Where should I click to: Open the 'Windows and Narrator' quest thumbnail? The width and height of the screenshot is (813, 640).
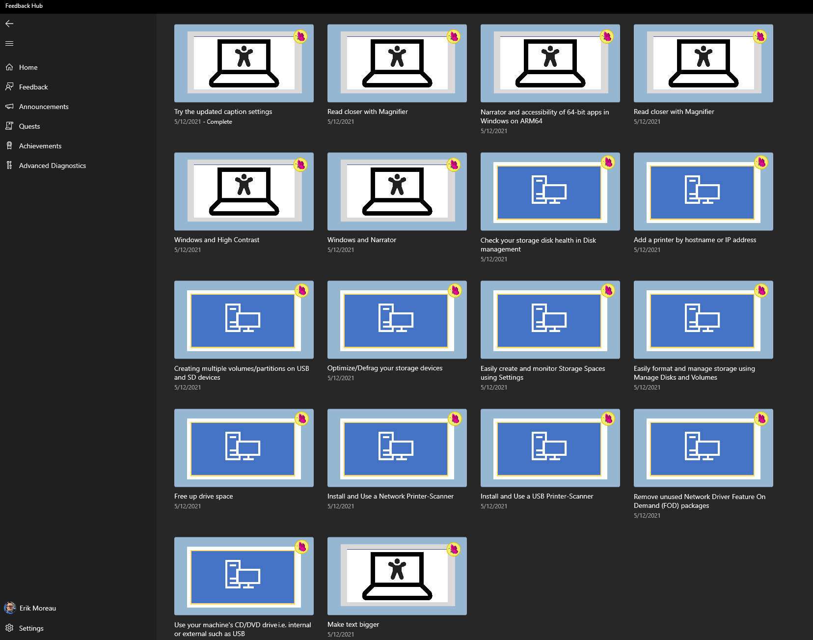point(397,192)
